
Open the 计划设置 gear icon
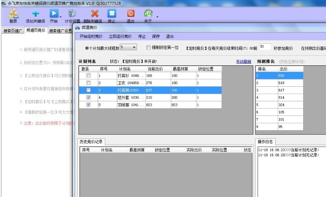pos(72,14)
